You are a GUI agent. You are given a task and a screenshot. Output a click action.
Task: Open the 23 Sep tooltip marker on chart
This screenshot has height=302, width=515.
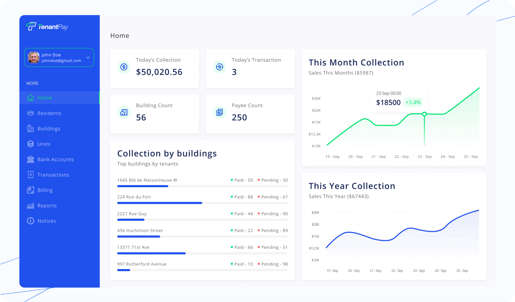coord(425,113)
